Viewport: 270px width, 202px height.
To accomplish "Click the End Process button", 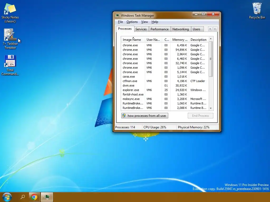I will [200, 116].
